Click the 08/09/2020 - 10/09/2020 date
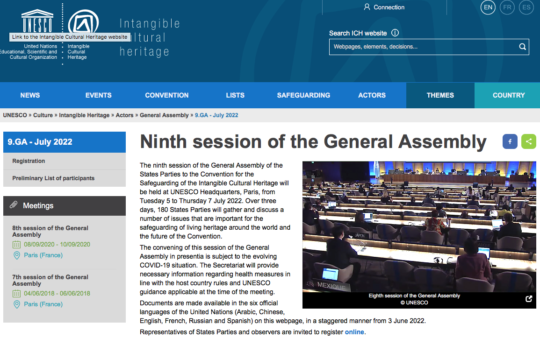The width and height of the screenshot is (540, 338). point(57,245)
